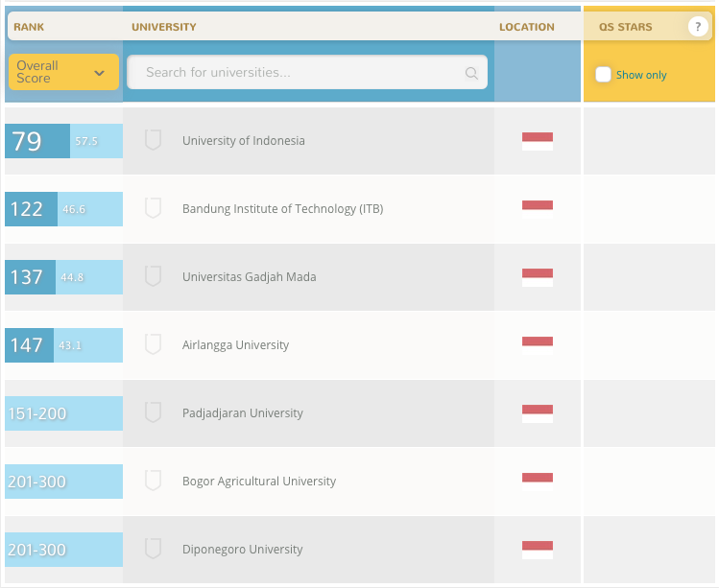Open the Diponegoro University link
Viewport: 719px width, 588px height.
(x=243, y=549)
